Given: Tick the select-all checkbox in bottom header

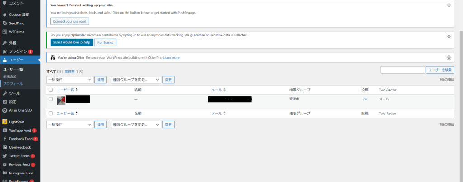Looking at the screenshot, I should [51, 114].
